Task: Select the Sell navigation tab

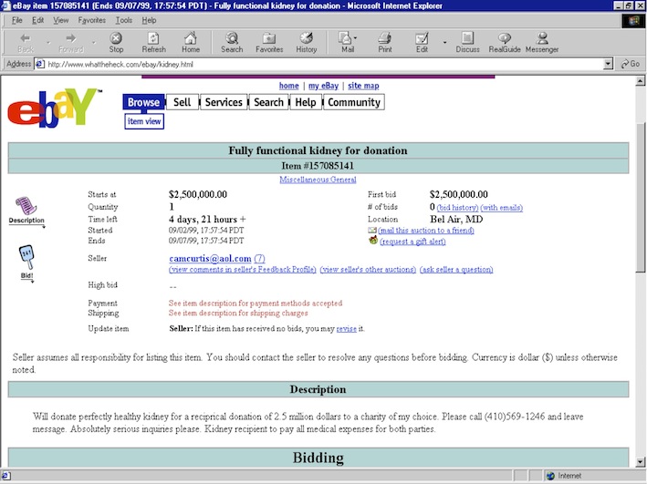Action: click(182, 102)
